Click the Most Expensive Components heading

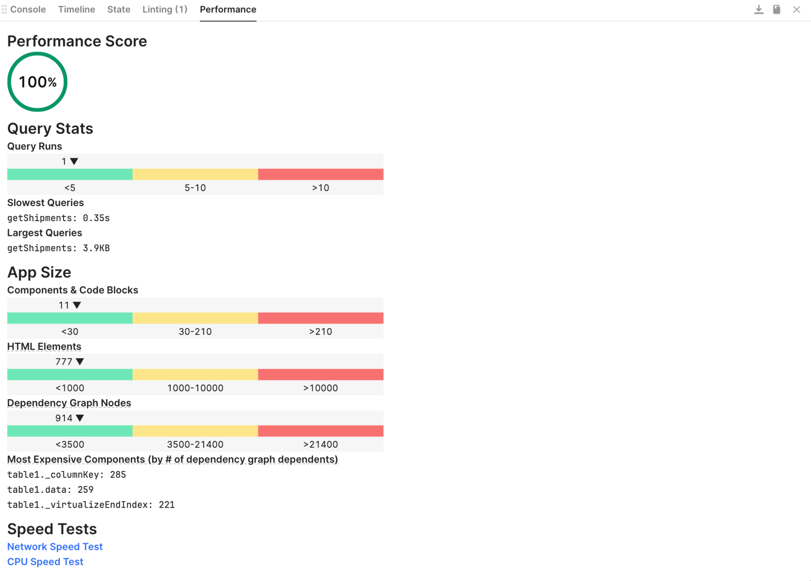(173, 459)
